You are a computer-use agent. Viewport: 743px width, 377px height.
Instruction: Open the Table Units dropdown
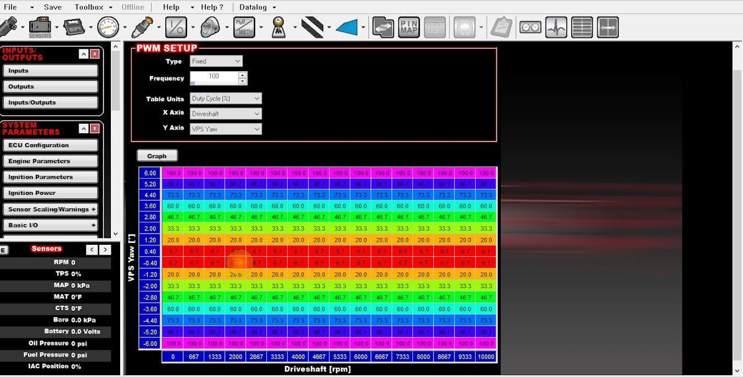(225, 98)
